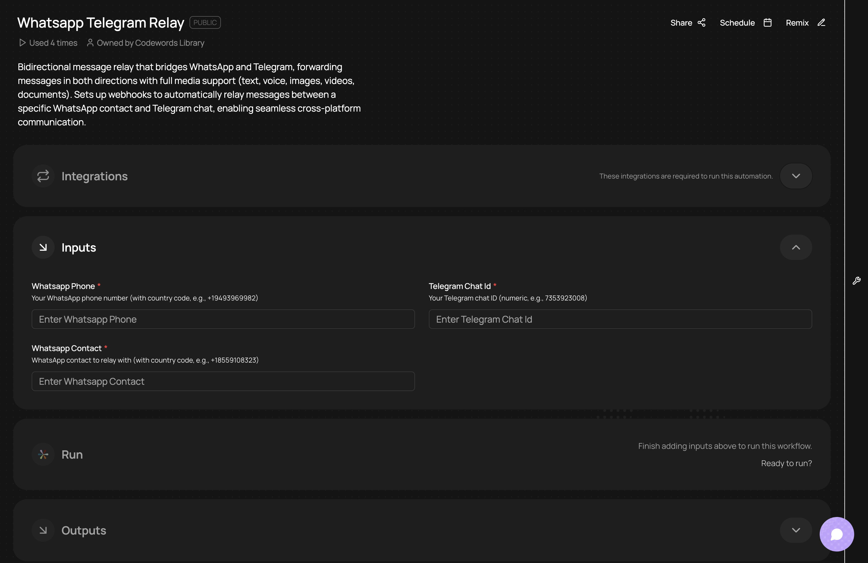Click the wrench icon on right edge
The image size is (868, 563).
coord(856,280)
